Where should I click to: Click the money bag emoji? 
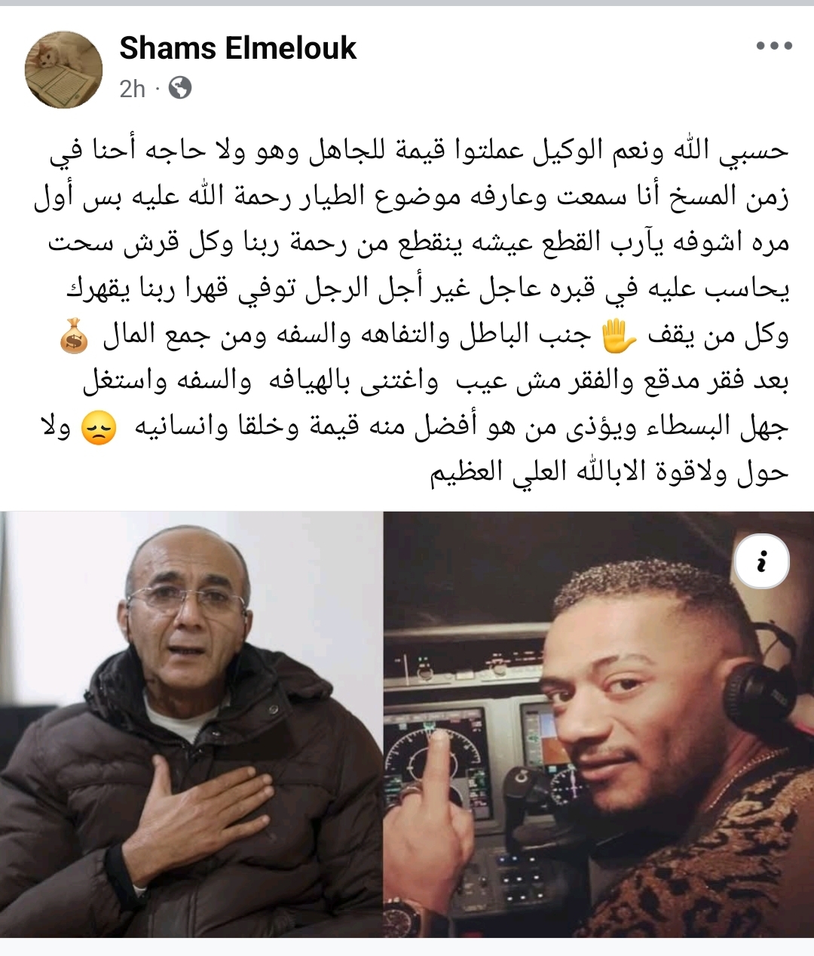73,336
